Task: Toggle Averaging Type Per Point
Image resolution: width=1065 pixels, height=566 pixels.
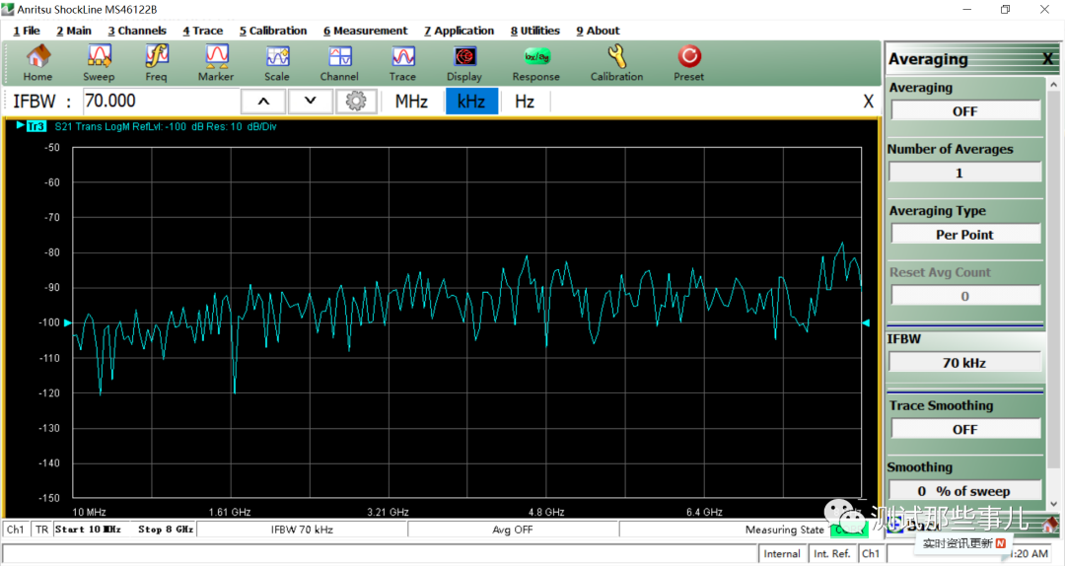Action: pos(965,235)
